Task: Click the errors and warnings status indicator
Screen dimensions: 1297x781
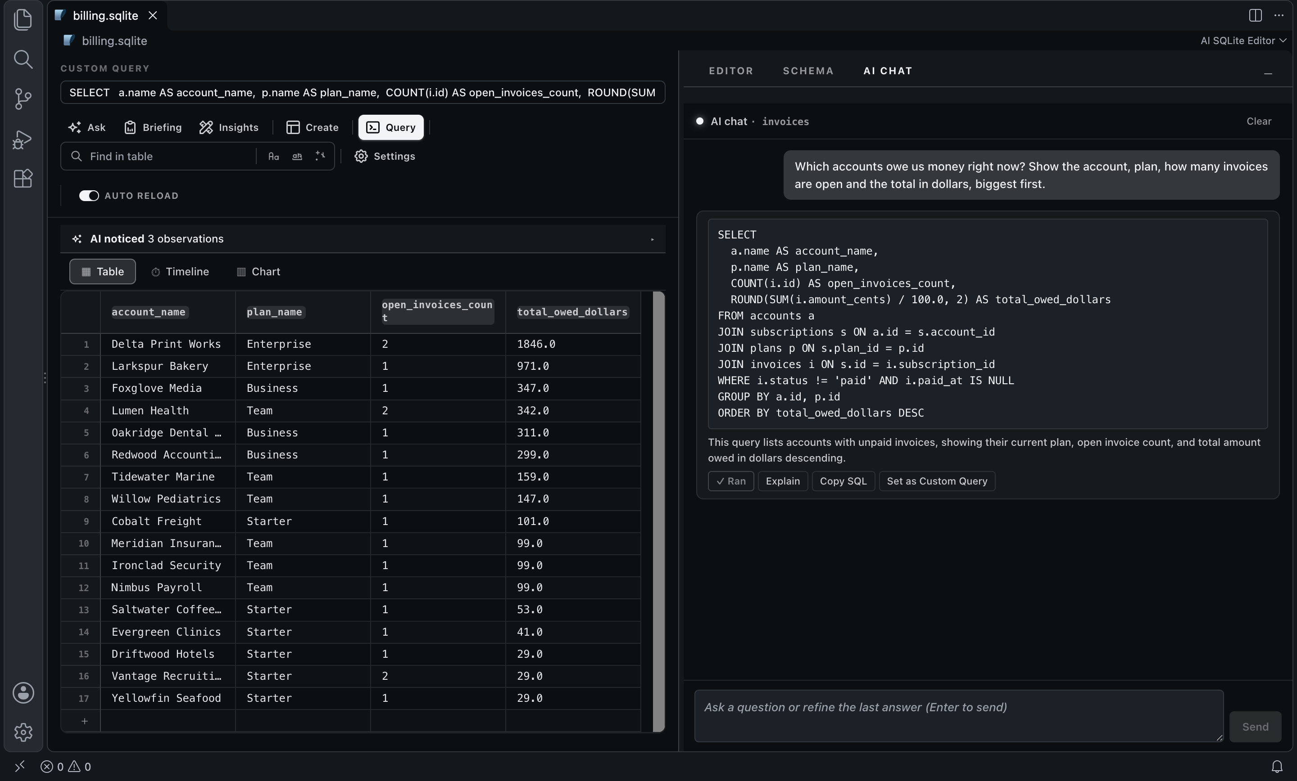Action: point(65,766)
